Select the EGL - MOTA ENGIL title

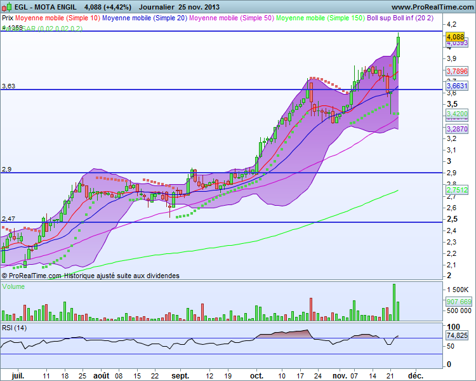(46, 7)
